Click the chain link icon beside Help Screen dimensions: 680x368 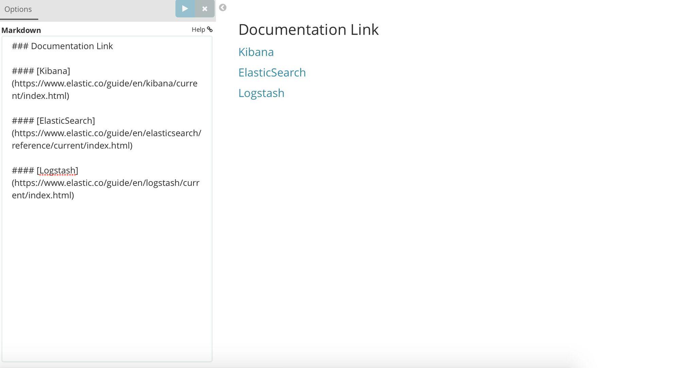pos(210,30)
